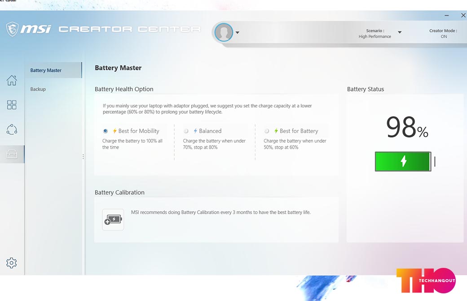
Task: Click the 98% battery percentage text
Action: coord(407,127)
